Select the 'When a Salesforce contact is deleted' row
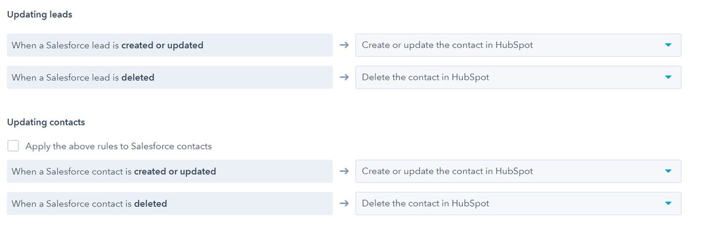 (x=169, y=204)
